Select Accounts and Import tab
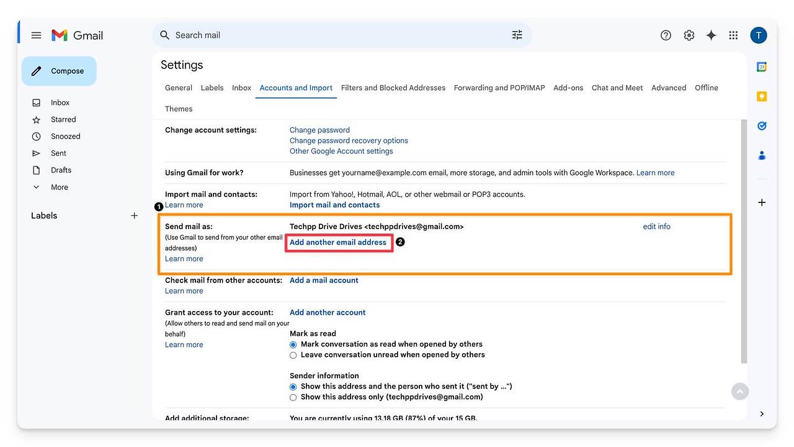This screenshot has width=794, height=447. tap(296, 88)
